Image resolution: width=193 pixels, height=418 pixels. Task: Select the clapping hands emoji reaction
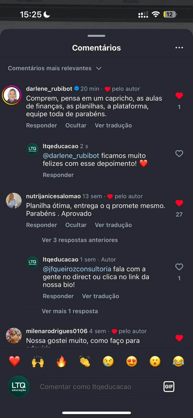click(84, 361)
